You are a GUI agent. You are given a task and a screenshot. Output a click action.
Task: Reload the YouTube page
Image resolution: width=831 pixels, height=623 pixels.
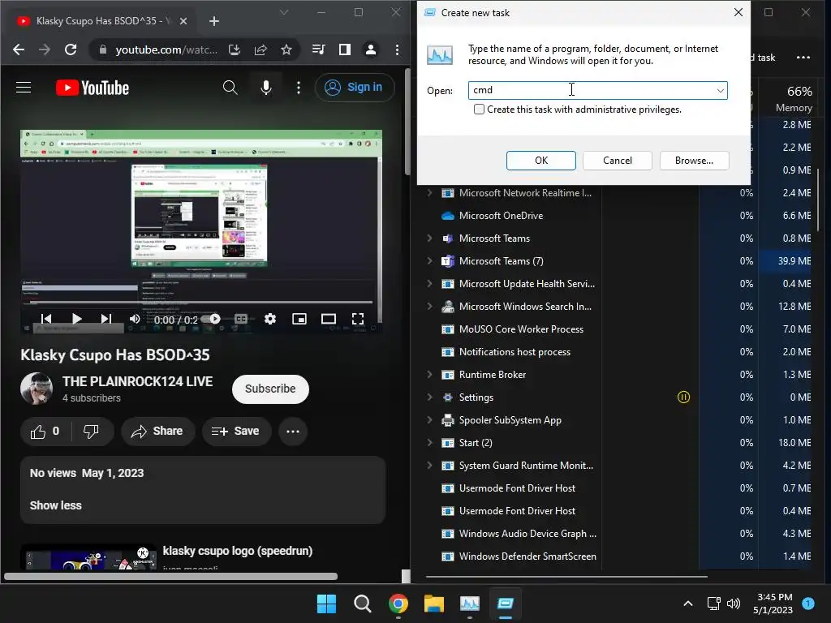(x=71, y=49)
